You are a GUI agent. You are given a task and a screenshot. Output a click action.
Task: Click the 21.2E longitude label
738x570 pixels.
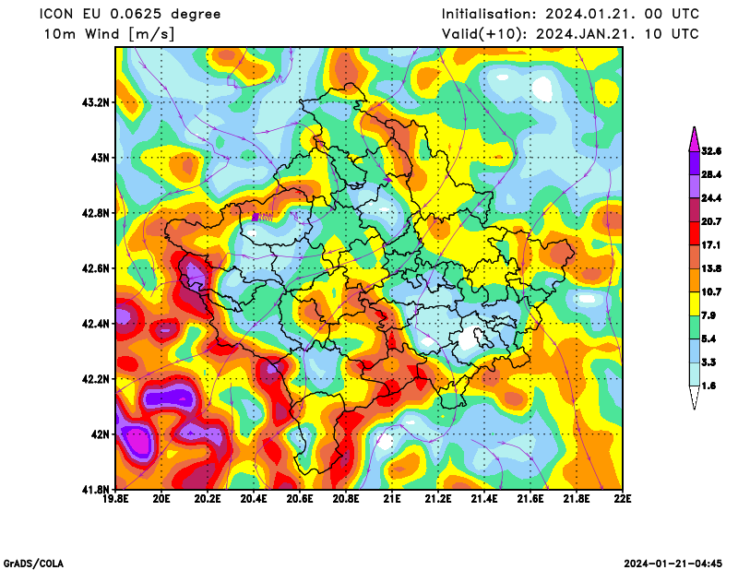point(439,499)
